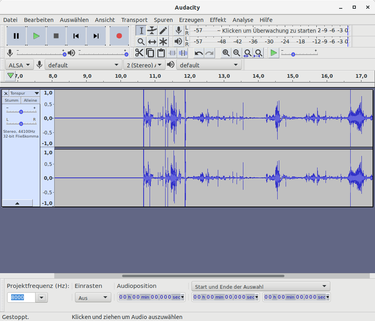Click the playback speed slider handle

[x=293, y=55]
